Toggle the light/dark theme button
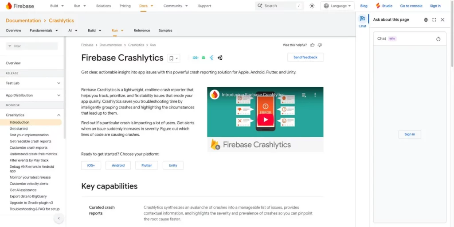Image resolution: width=454 pixels, height=227 pixels. click(312, 6)
